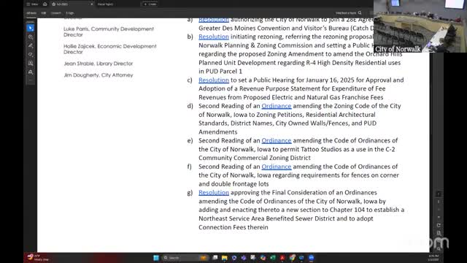The height and width of the screenshot is (263, 467).
Task: Select the stamp signature tool in sidebar
Action: 31,72
